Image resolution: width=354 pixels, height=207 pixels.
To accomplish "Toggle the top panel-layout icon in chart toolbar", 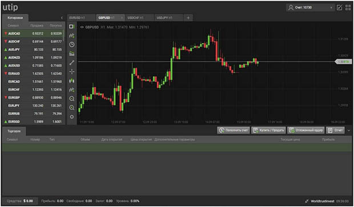I will tap(72, 27).
